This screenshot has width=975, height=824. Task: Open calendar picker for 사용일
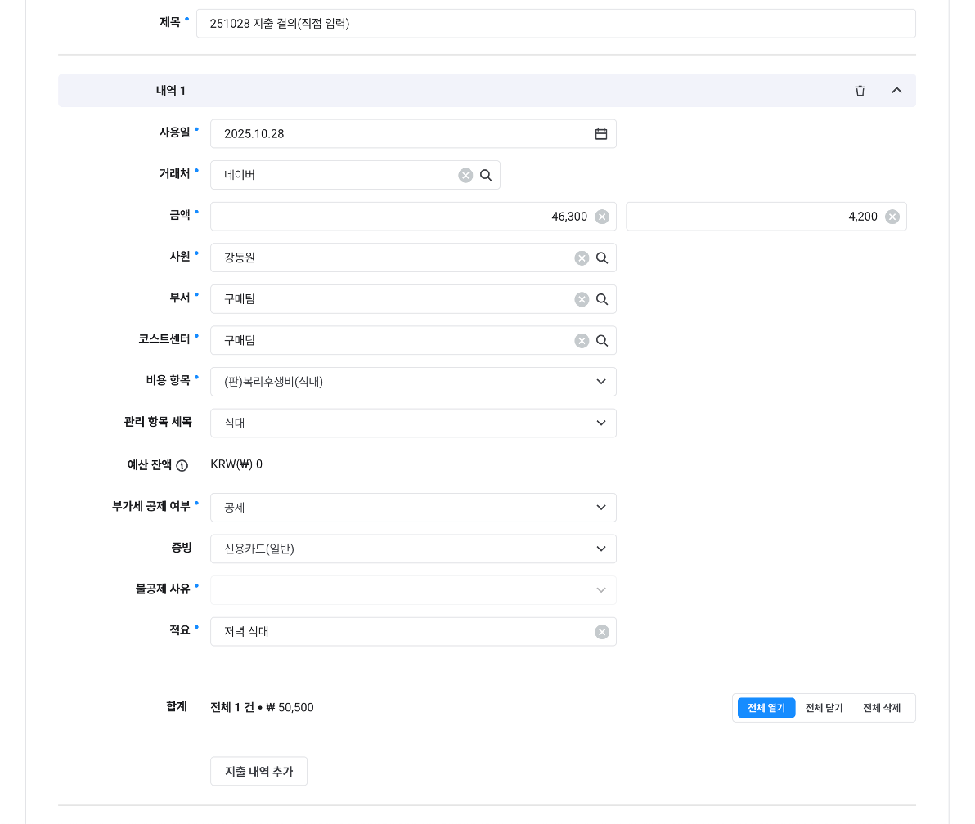601,134
